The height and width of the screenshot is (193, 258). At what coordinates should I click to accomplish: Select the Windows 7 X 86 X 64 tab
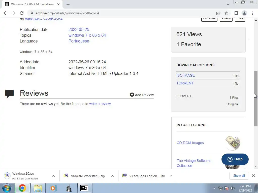(x=32, y=4)
